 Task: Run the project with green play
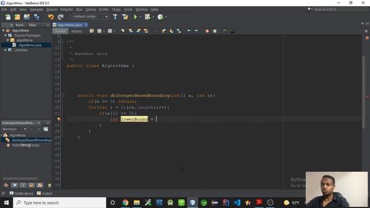(135, 17)
